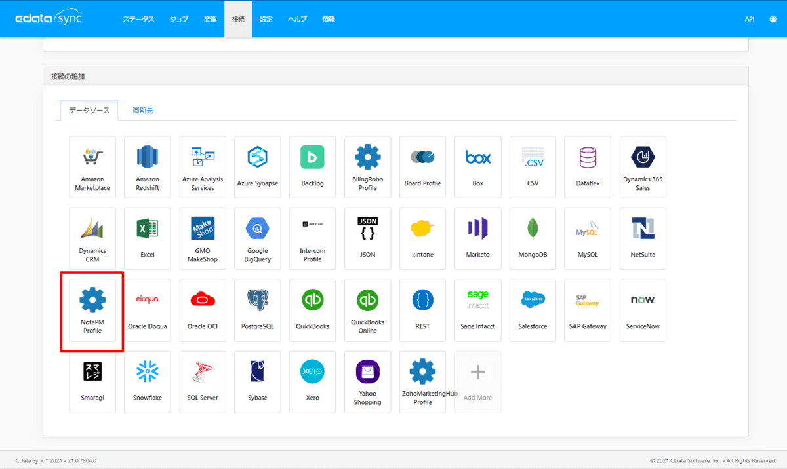Select the Marketo connector
The image size is (787, 469).
pyautogui.click(x=478, y=238)
